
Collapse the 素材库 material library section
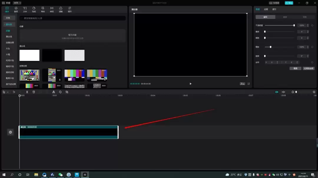pyautogui.click(x=9, y=24)
